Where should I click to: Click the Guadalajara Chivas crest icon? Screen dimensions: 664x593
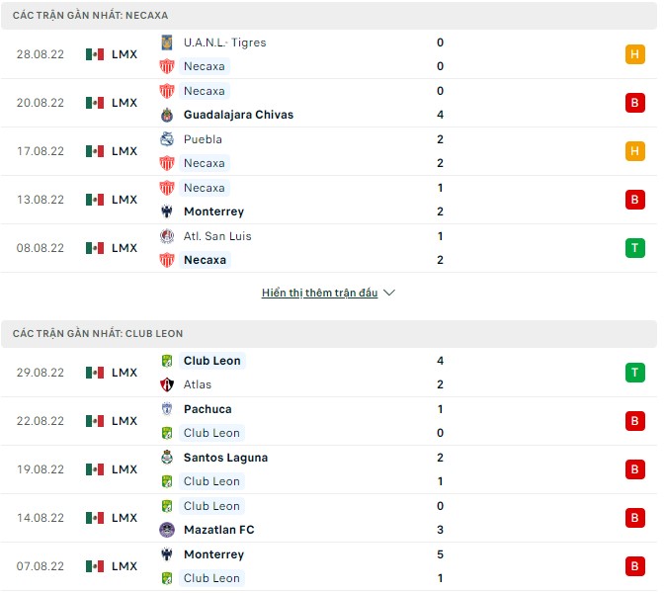pyautogui.click(x=167, y=115)
